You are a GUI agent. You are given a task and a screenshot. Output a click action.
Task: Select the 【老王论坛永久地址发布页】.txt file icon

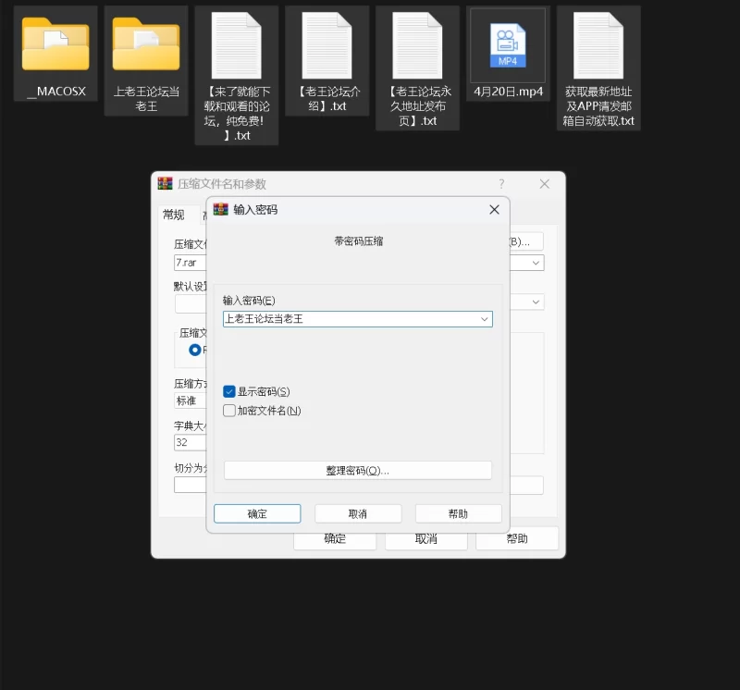417,46
